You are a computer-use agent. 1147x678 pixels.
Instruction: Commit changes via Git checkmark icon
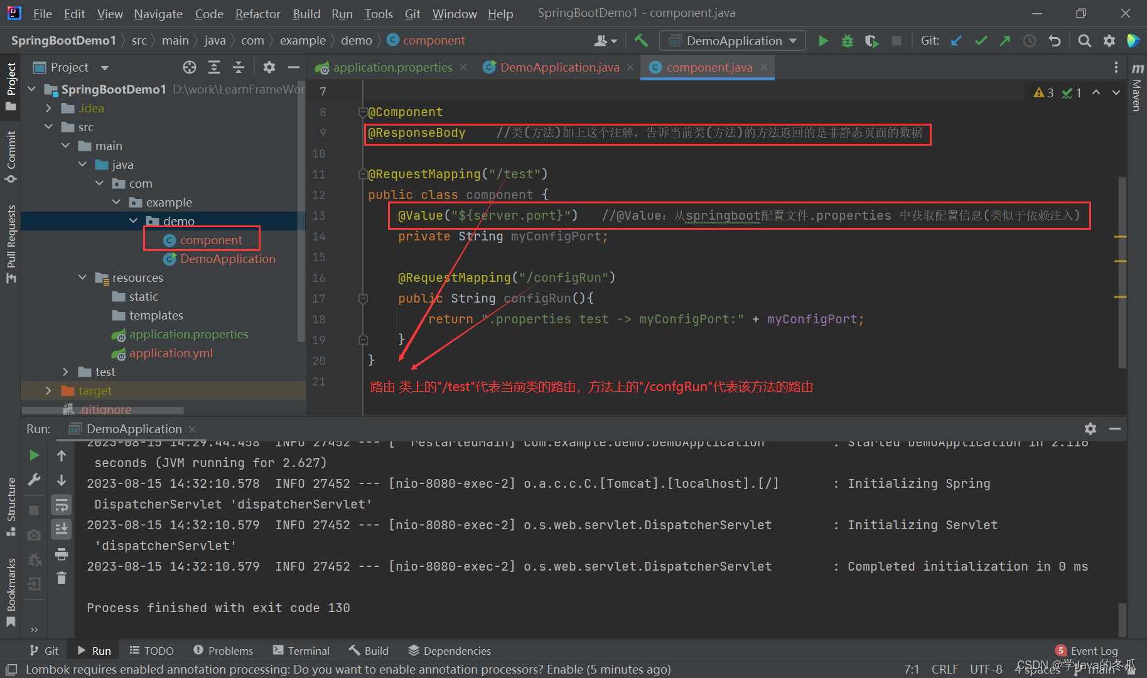[981, 41]
